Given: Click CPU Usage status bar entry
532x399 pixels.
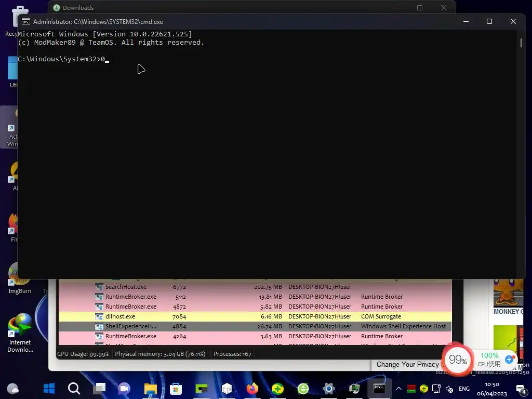Looking at the screenshot, I should pos(83,354).
